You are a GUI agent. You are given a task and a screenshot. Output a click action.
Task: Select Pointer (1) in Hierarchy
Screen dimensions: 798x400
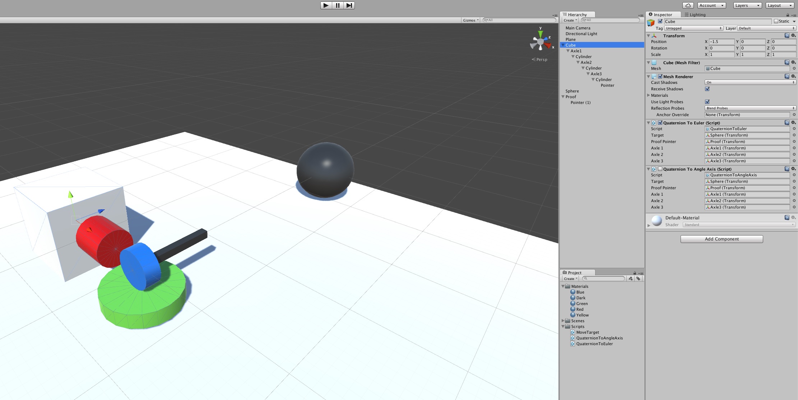(580, 103)
